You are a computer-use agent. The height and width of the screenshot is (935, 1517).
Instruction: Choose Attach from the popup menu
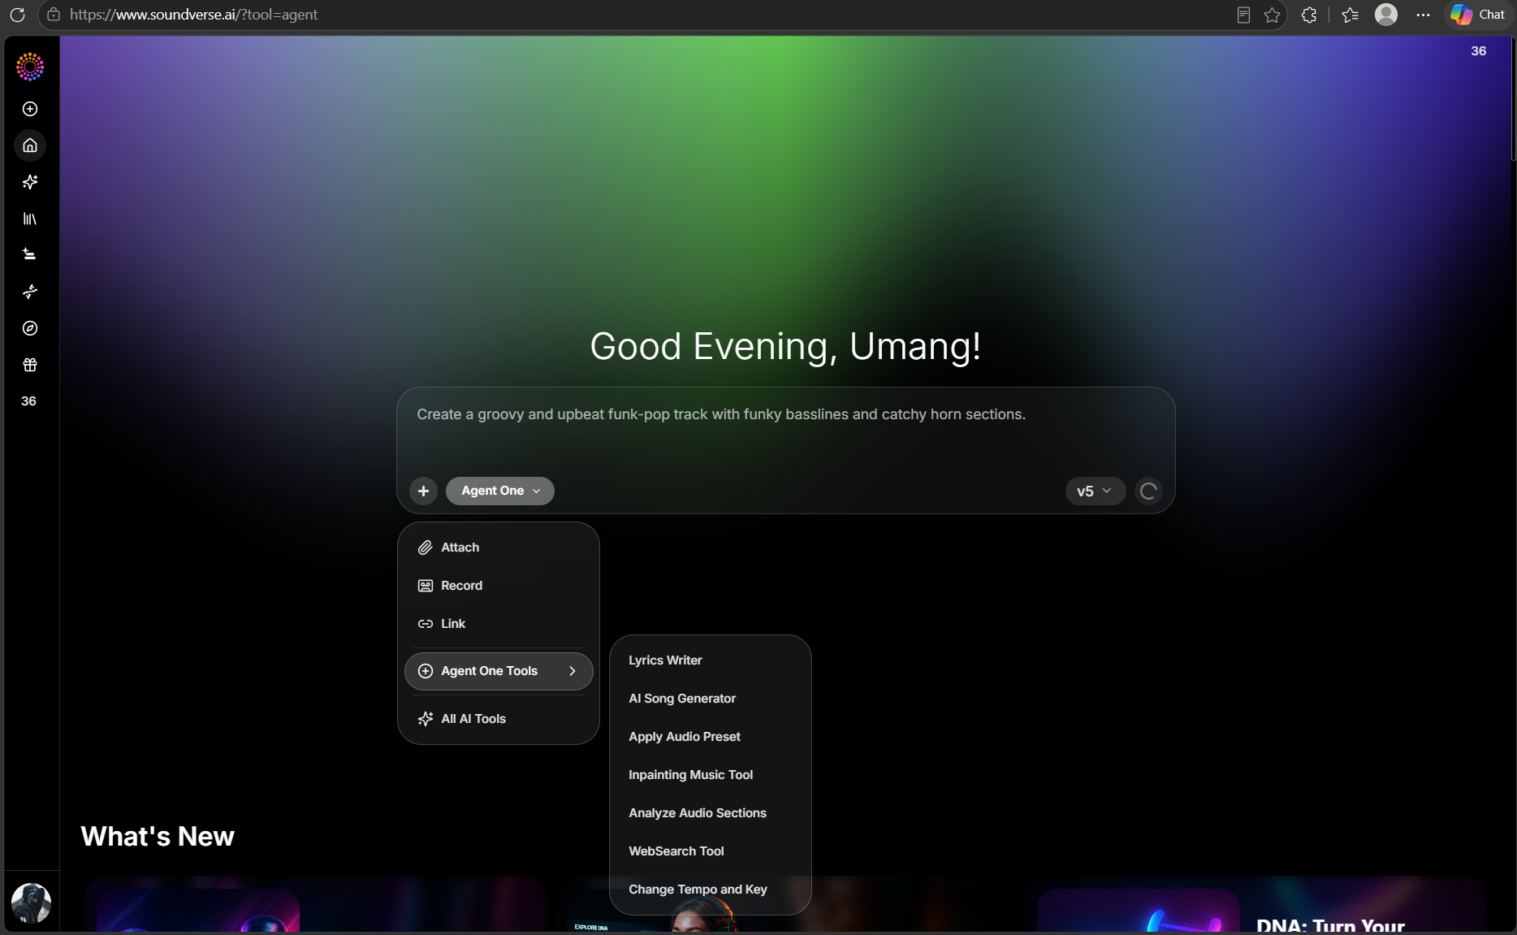click(x=499, y=548)
